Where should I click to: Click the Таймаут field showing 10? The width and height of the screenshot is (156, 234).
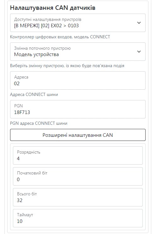pyautogui.click(x=78, y=218)
